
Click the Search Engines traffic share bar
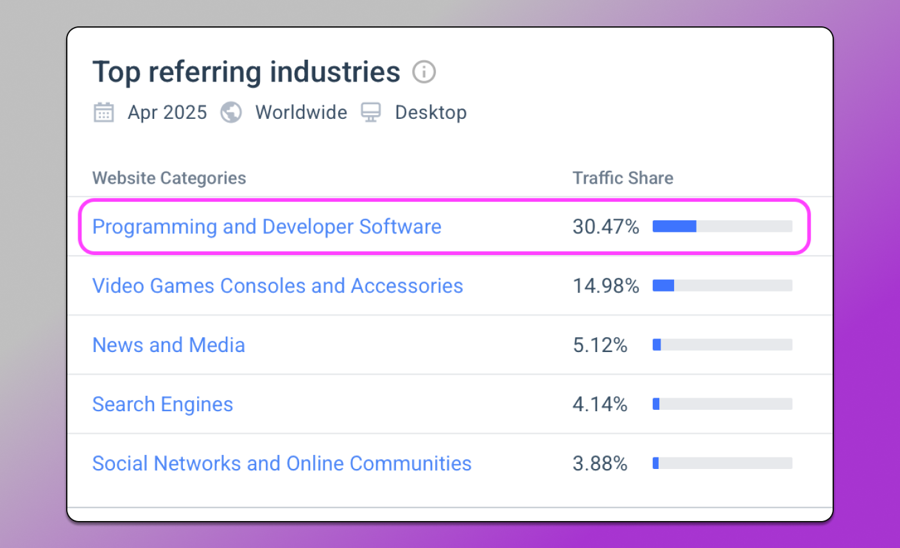point(722,404)
